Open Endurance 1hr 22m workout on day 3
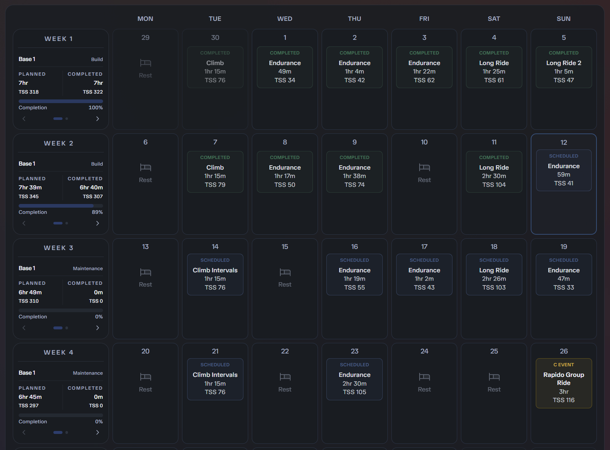610x450 pixels. 424,67
